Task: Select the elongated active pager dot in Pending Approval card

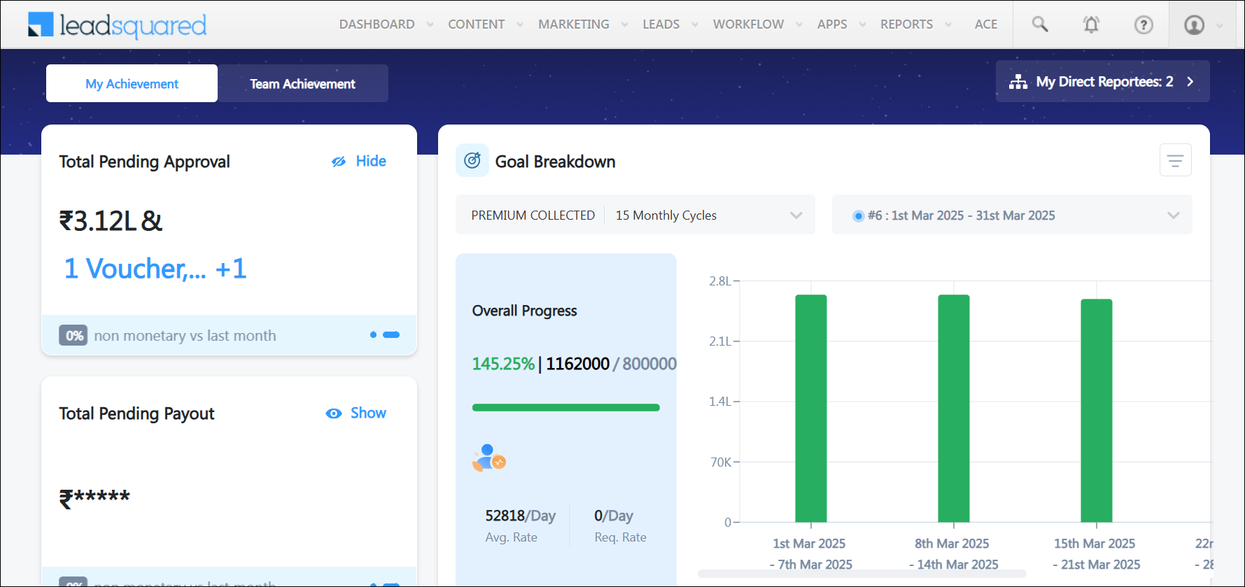Action: 391,334
